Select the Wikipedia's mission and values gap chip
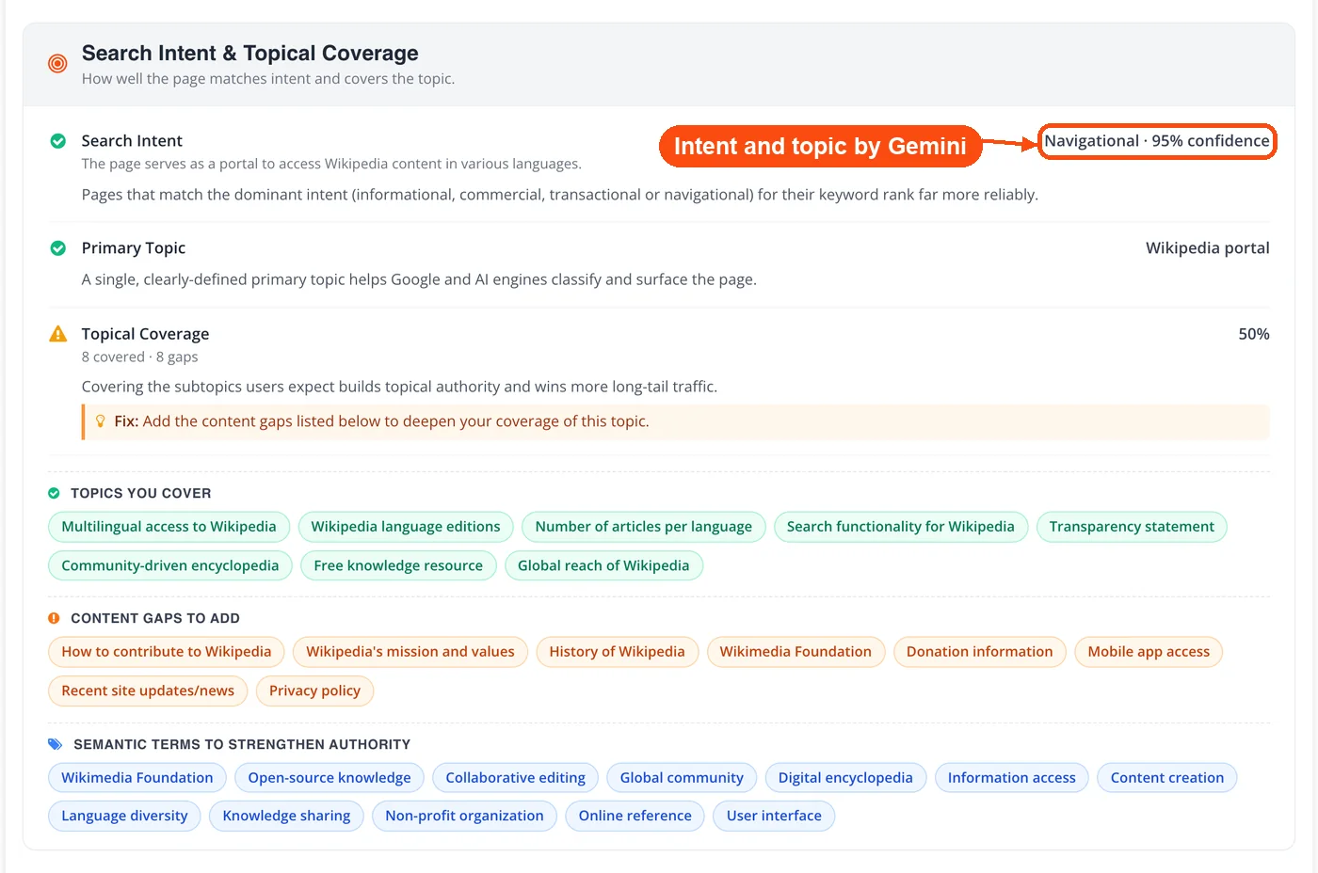Viewport: 1318px width, 873px height. point(410,652)
